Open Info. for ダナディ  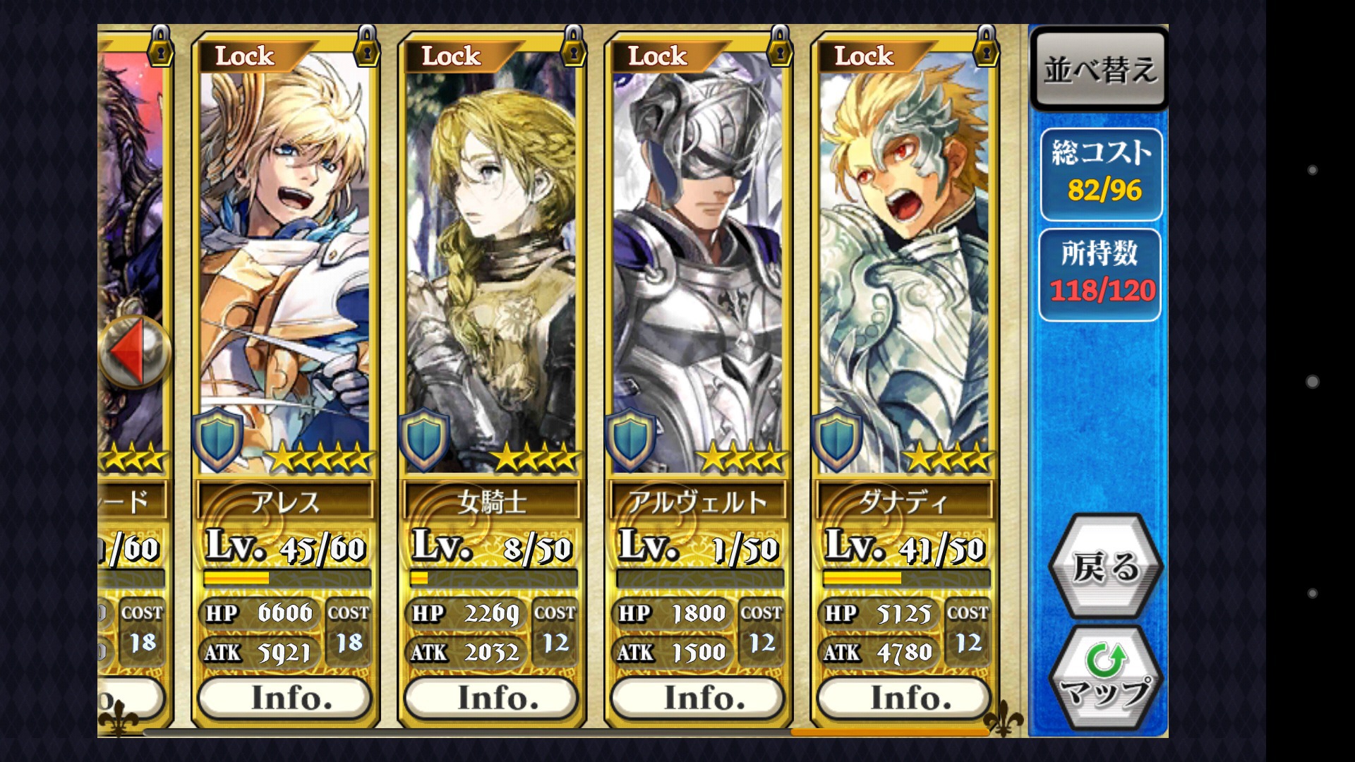tap(904, 698)
